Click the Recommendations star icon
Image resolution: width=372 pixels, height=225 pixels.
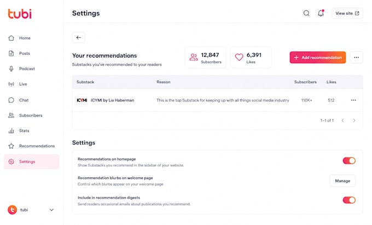11,146
